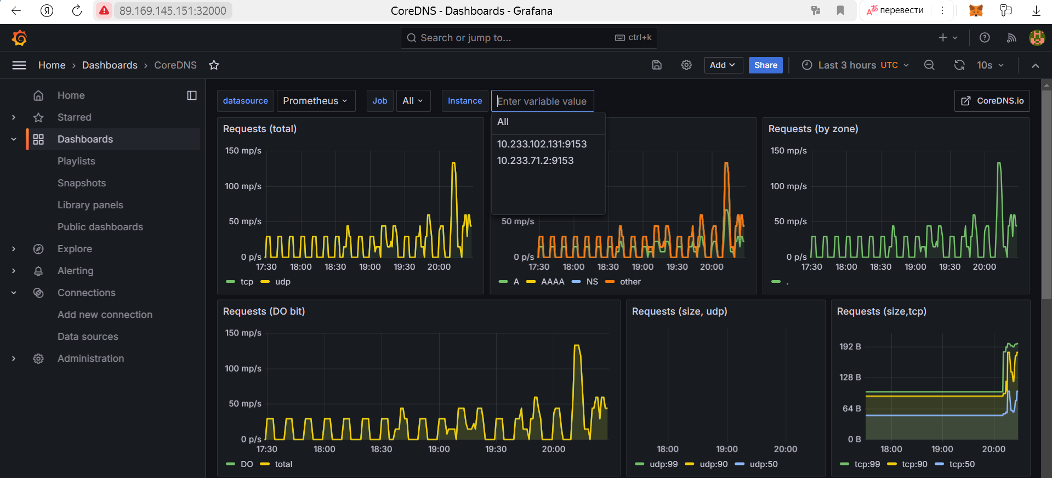Star the CoreDNS dashboard
This screenshot has height=478, width=1052.
[x=214, y=65]
